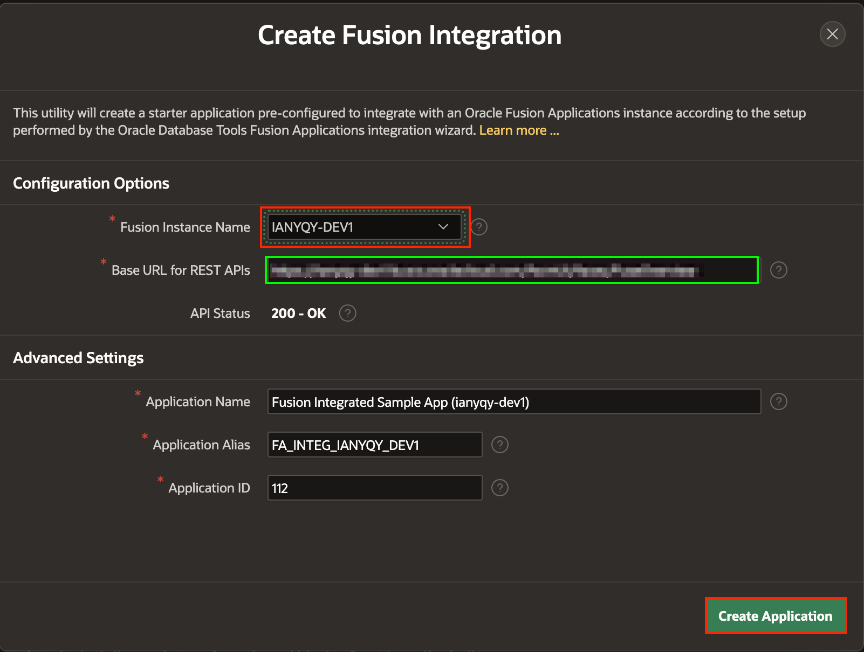Click the Application ID input field
This screenshot has width=864, height=652.
tap(374, 488)
